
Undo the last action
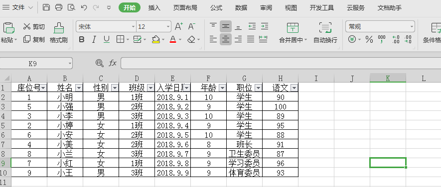click(x=84, y=7)
